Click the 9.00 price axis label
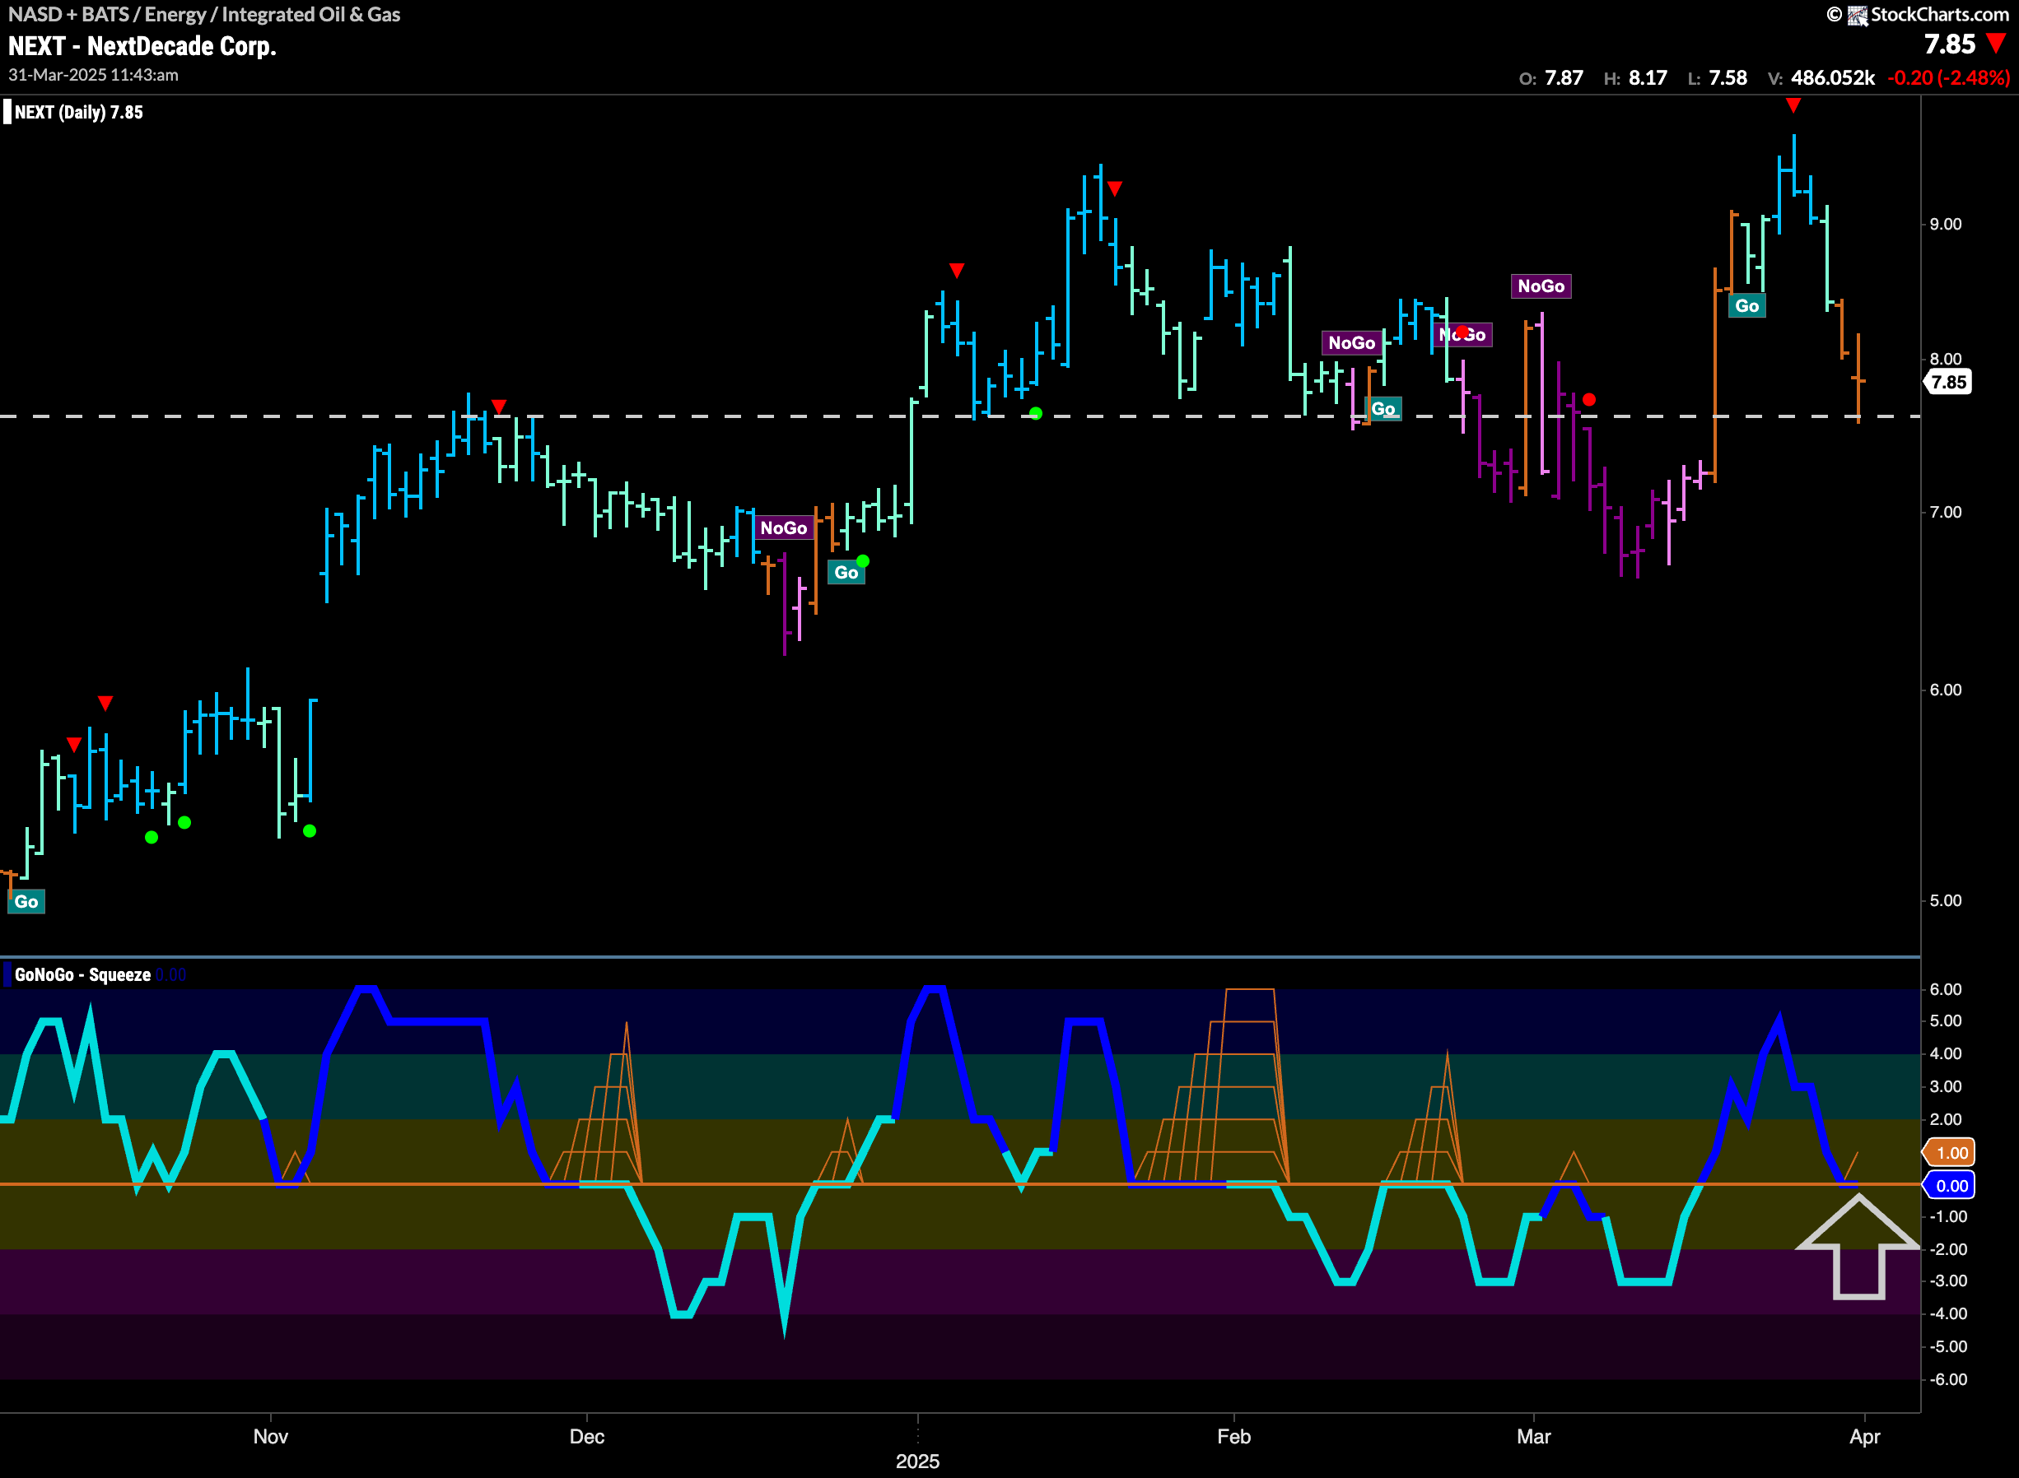The image size is (2019, 1478). tap(1945, 224)
